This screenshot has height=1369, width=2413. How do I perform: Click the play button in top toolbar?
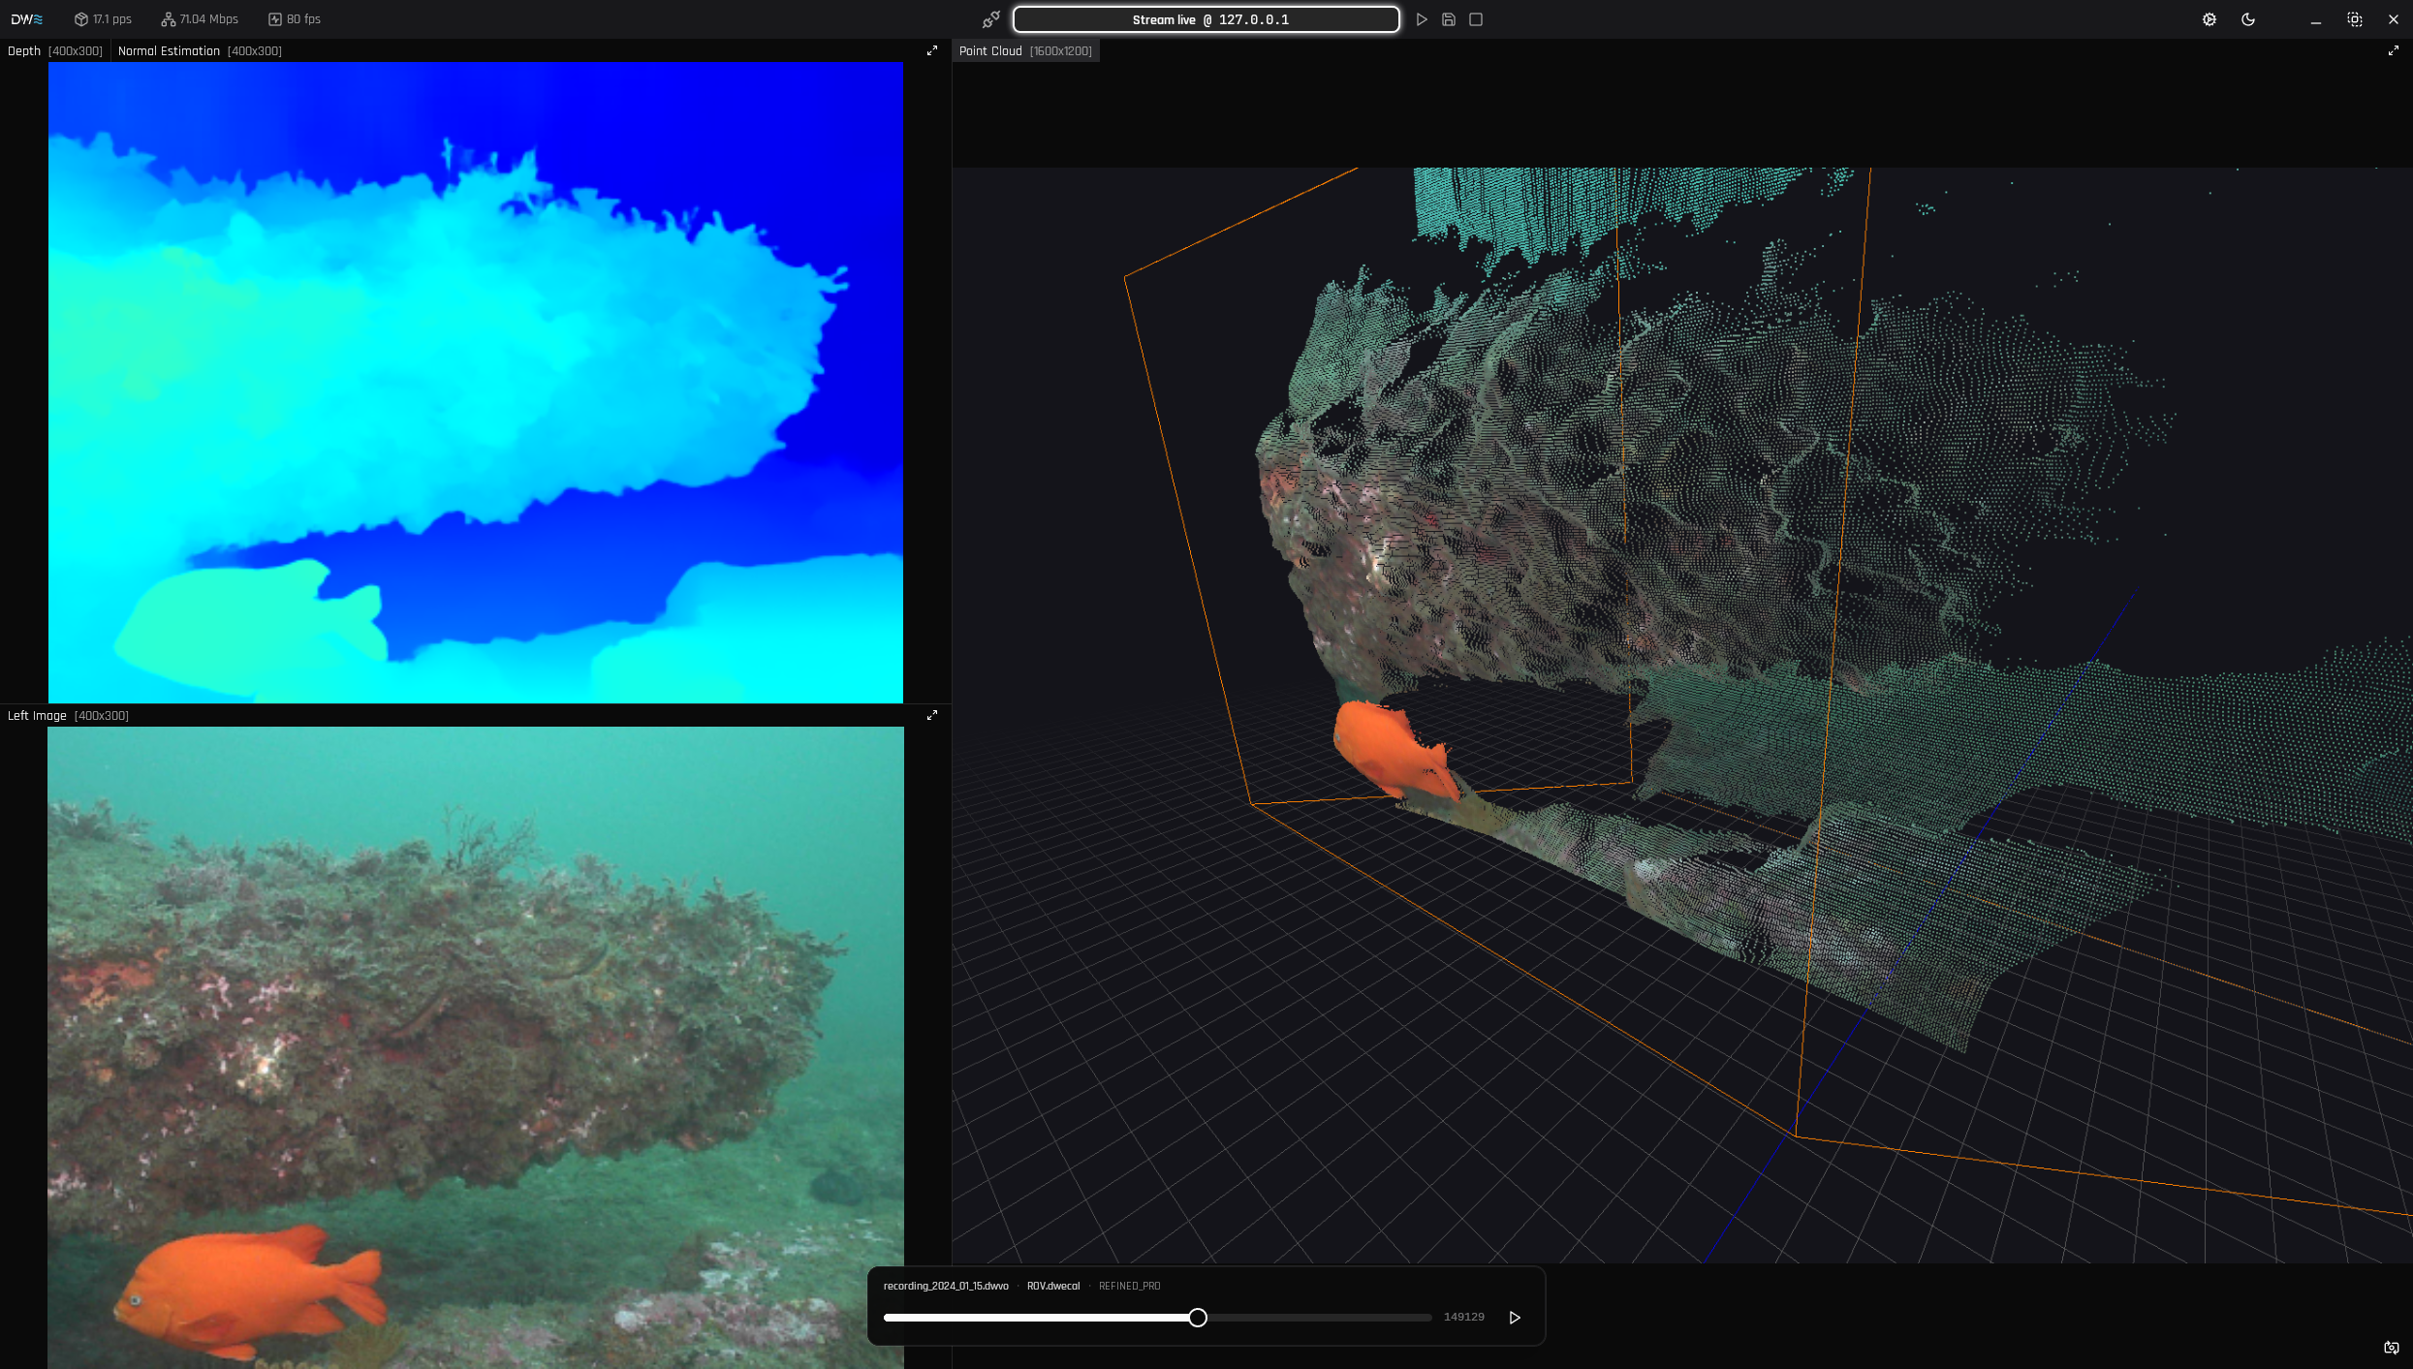pos(1421,19)
